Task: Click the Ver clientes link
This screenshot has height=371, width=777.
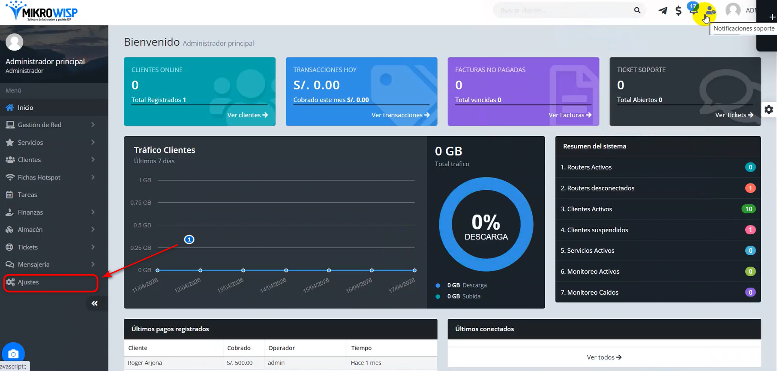Action: 247,115
